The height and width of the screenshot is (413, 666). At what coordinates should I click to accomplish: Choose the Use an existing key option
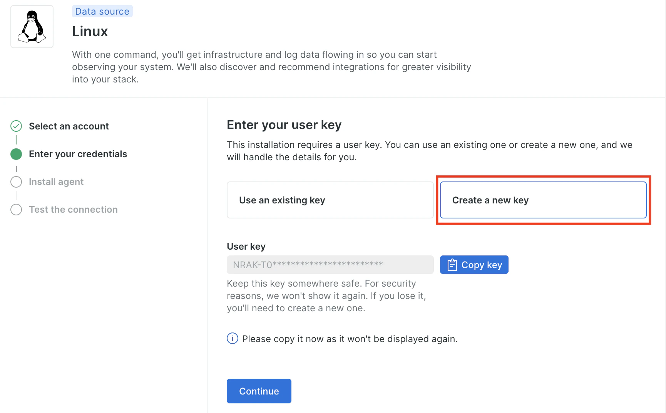(330, 200)
